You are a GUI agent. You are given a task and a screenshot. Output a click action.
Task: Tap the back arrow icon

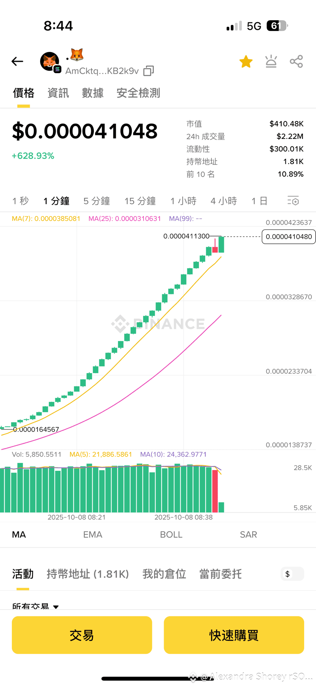coord(17,61)
